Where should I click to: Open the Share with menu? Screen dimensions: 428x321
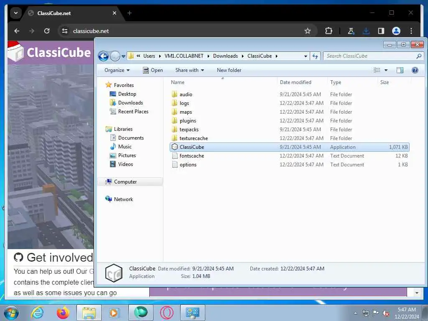(189, 70)
